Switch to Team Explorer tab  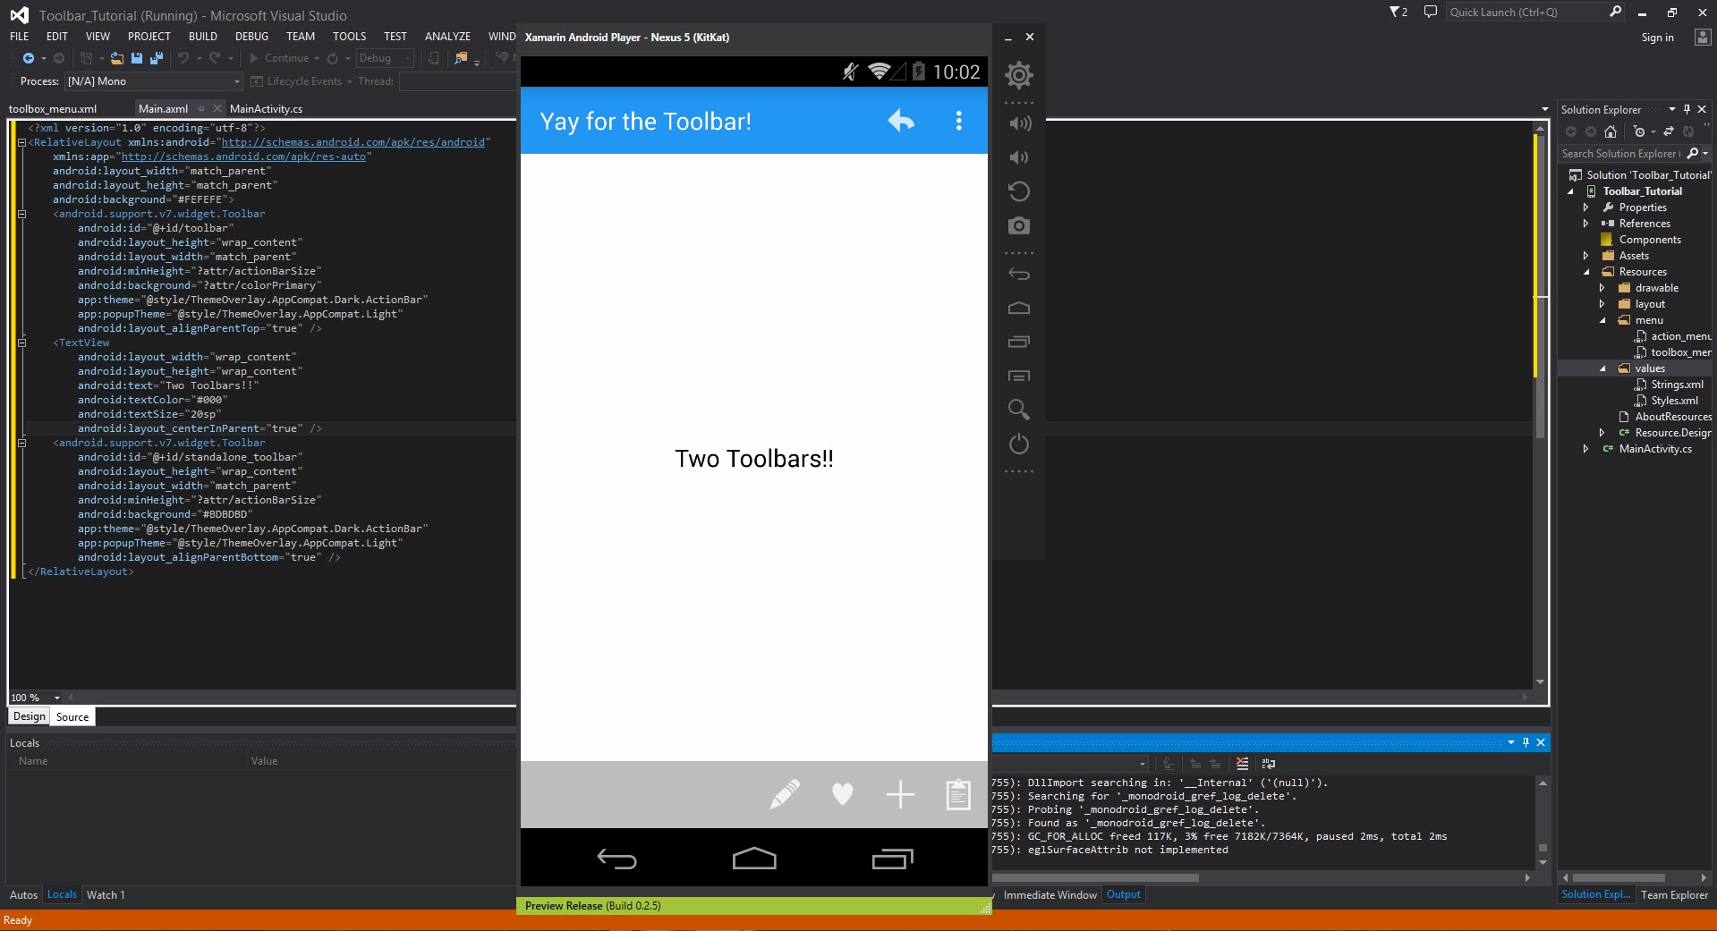(x=1674, y=895)
